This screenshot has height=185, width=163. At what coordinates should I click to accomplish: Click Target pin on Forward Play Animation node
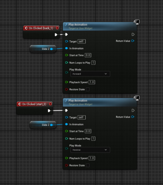click(67, 41)
